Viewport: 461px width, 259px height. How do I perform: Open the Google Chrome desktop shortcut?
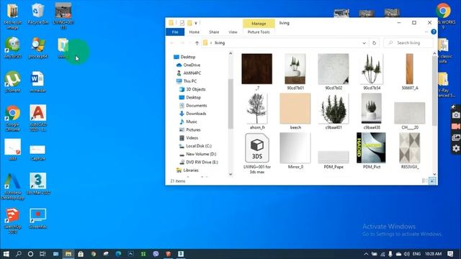click(x=12, y=118)
